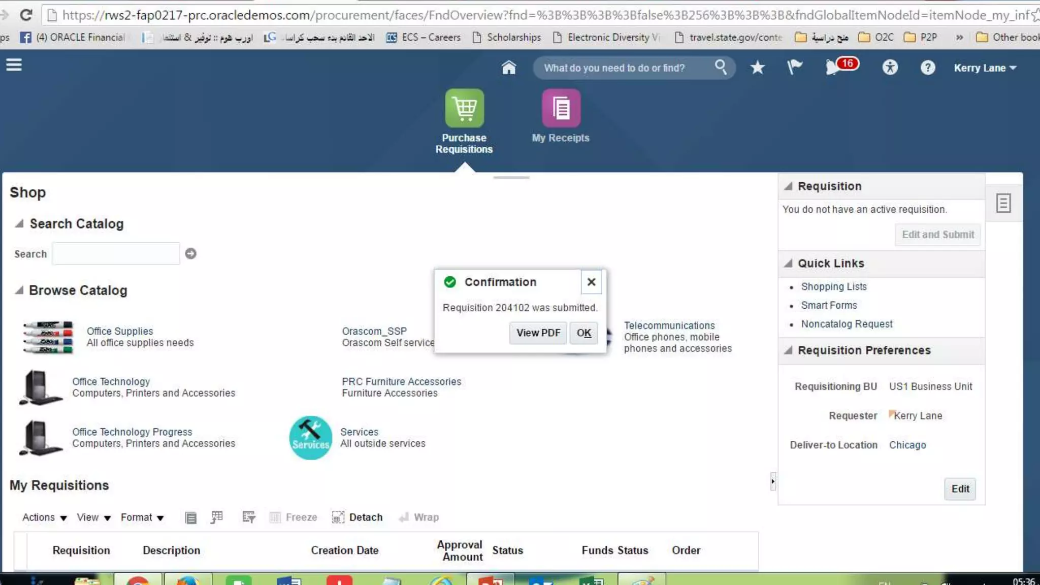Screen dimensions: 1040x585
Task: Collapse right pane splitter arrow
Action: click(x=773, y=481)
